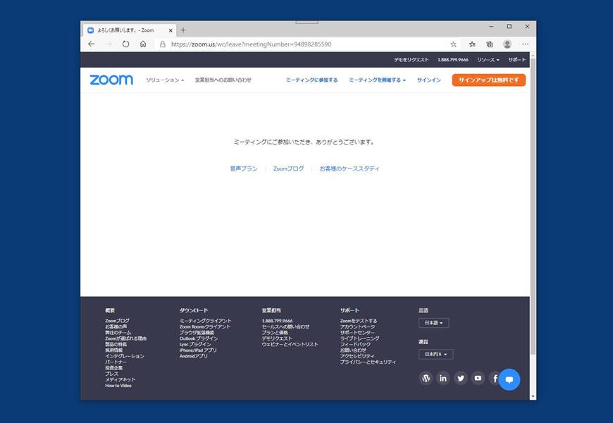Click the browser profile avatar icon
The width and height of the screenshot is (613, 423).
pyautogui.click(x=507, y=44)
